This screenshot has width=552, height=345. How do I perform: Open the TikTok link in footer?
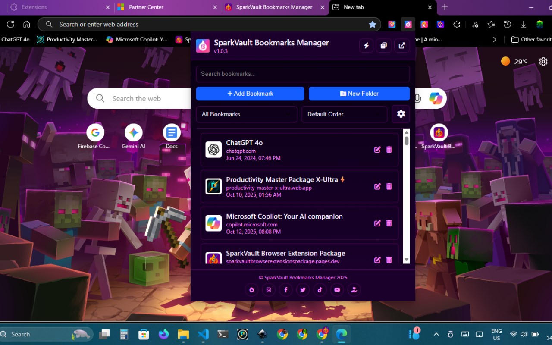coord(320,290)
